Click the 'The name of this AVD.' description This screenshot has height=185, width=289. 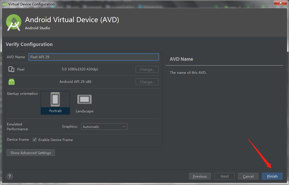(188, 72)
